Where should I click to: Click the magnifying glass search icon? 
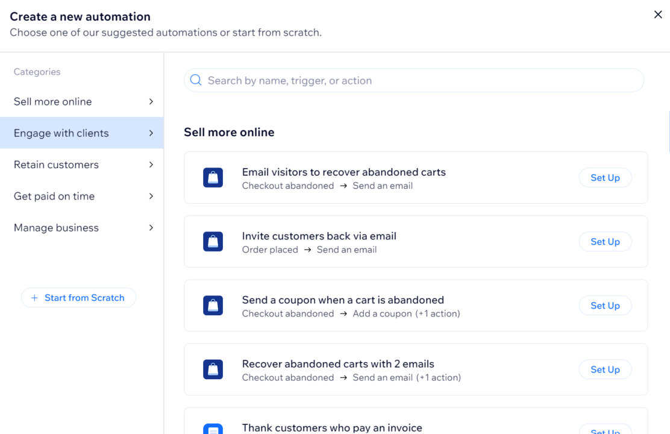click(x=196, y=80)
